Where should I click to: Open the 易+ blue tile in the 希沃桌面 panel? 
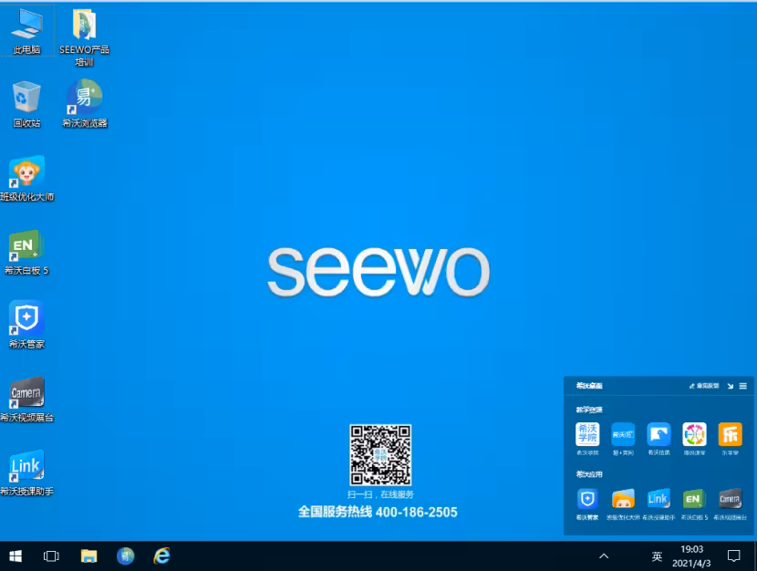(x=623, y=438)
